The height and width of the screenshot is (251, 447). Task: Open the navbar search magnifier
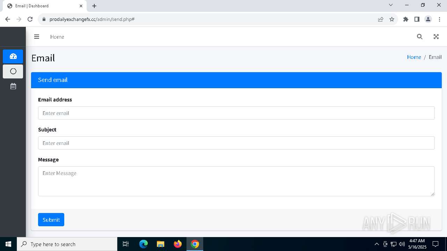click(420, 37)
